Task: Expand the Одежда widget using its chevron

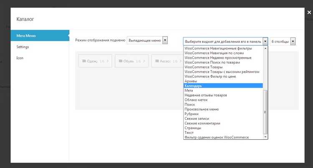Action: coord(108,61)
